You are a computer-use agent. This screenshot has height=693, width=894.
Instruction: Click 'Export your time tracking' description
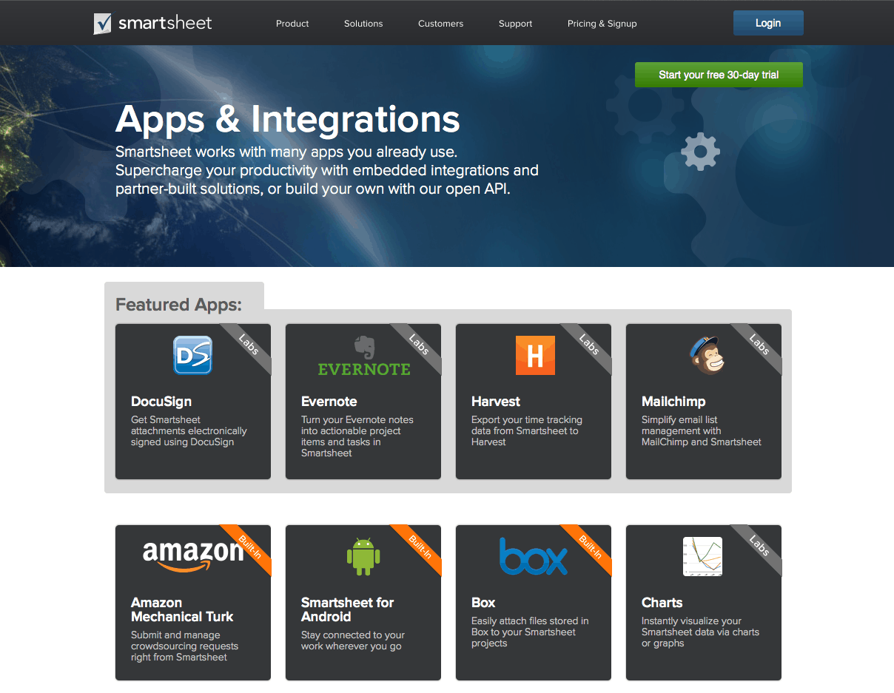pos(527,430)
